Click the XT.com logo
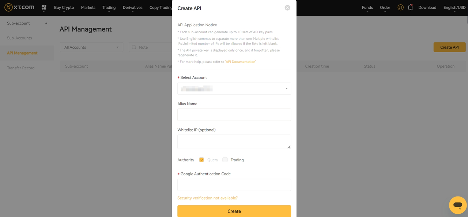Image resolution: width=468 pixels, height=217 pixels. click(x=19, y=7)
